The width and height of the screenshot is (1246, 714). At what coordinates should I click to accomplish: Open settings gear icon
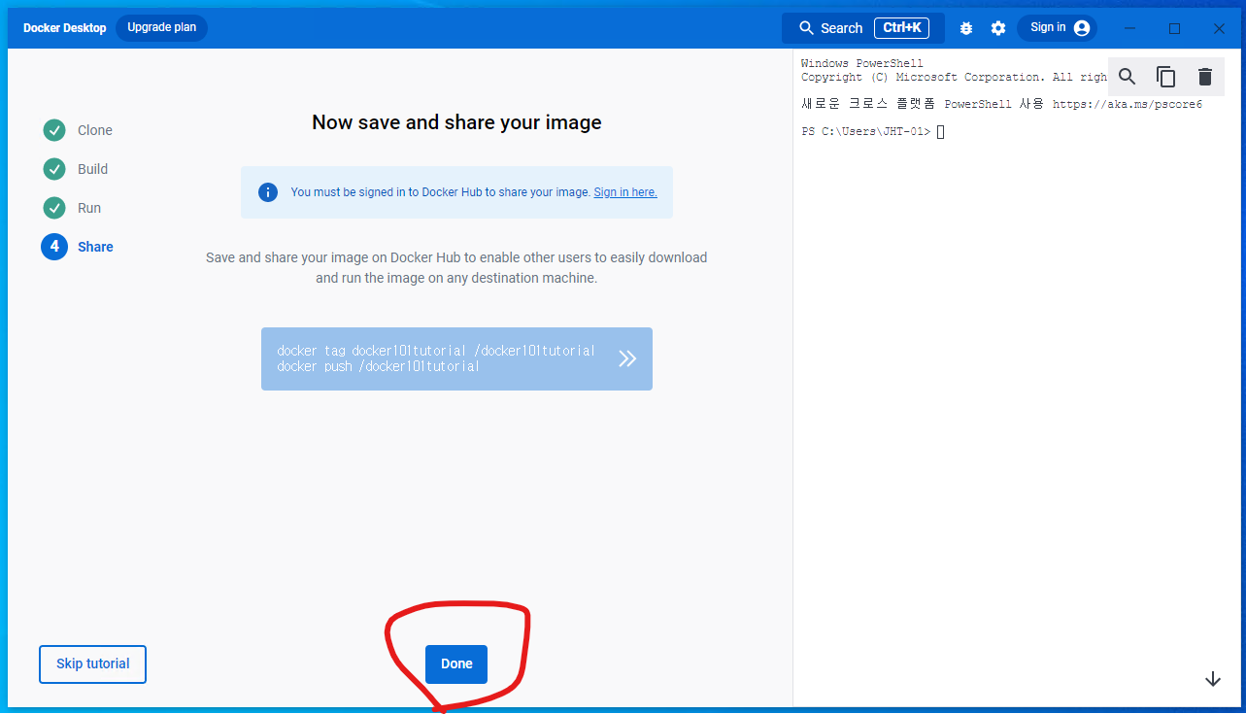pos(998,28)
